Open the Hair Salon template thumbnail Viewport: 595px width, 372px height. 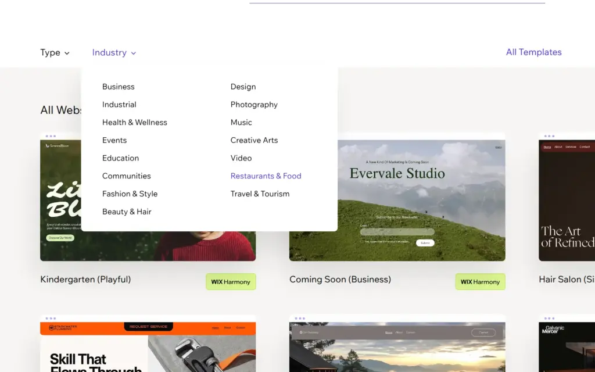pyautogui.click(x=567, y=196)
